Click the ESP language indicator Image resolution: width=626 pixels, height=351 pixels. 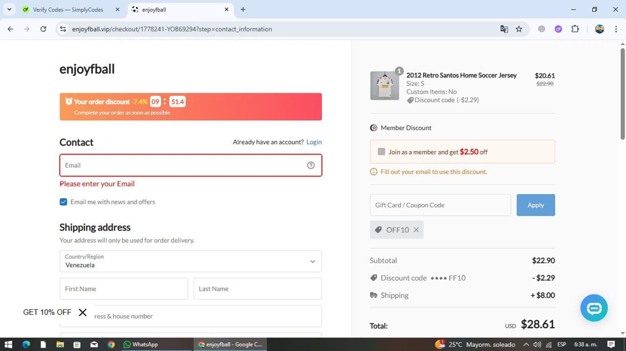(x=562, y=345)
